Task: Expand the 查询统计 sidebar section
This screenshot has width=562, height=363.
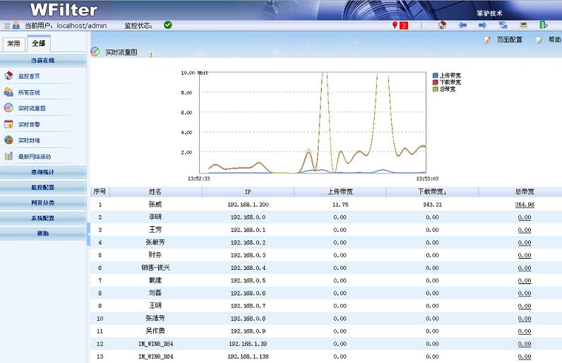Action: [42, 172]
